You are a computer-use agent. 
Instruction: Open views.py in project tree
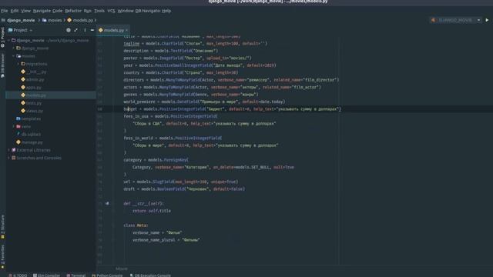click(35, 111)
